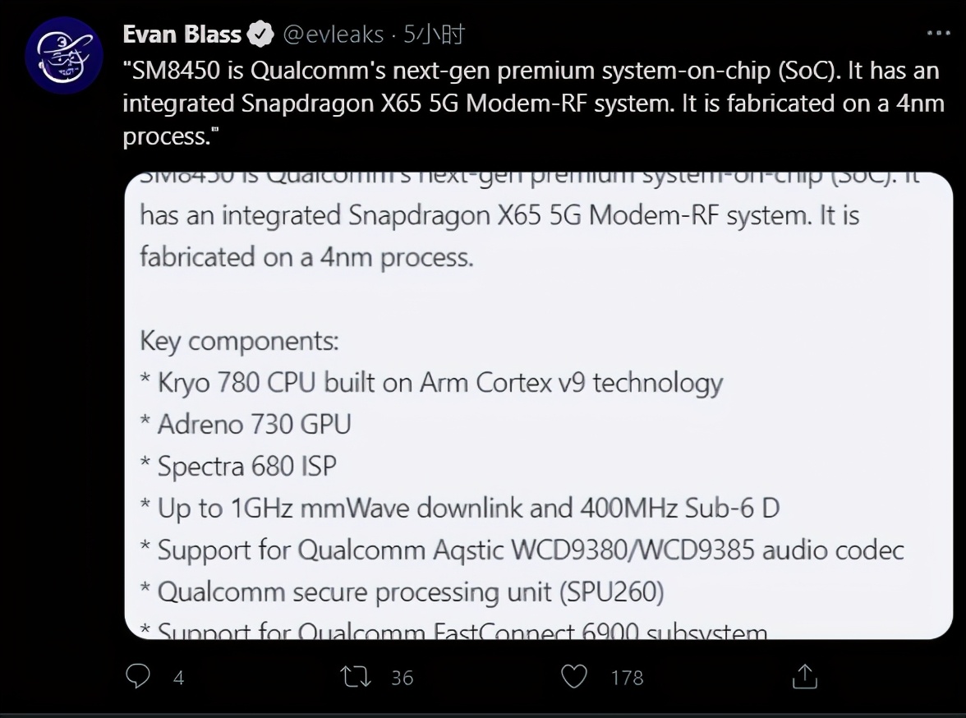
Task: Click the reply count 4
Action: coord(178,678)
